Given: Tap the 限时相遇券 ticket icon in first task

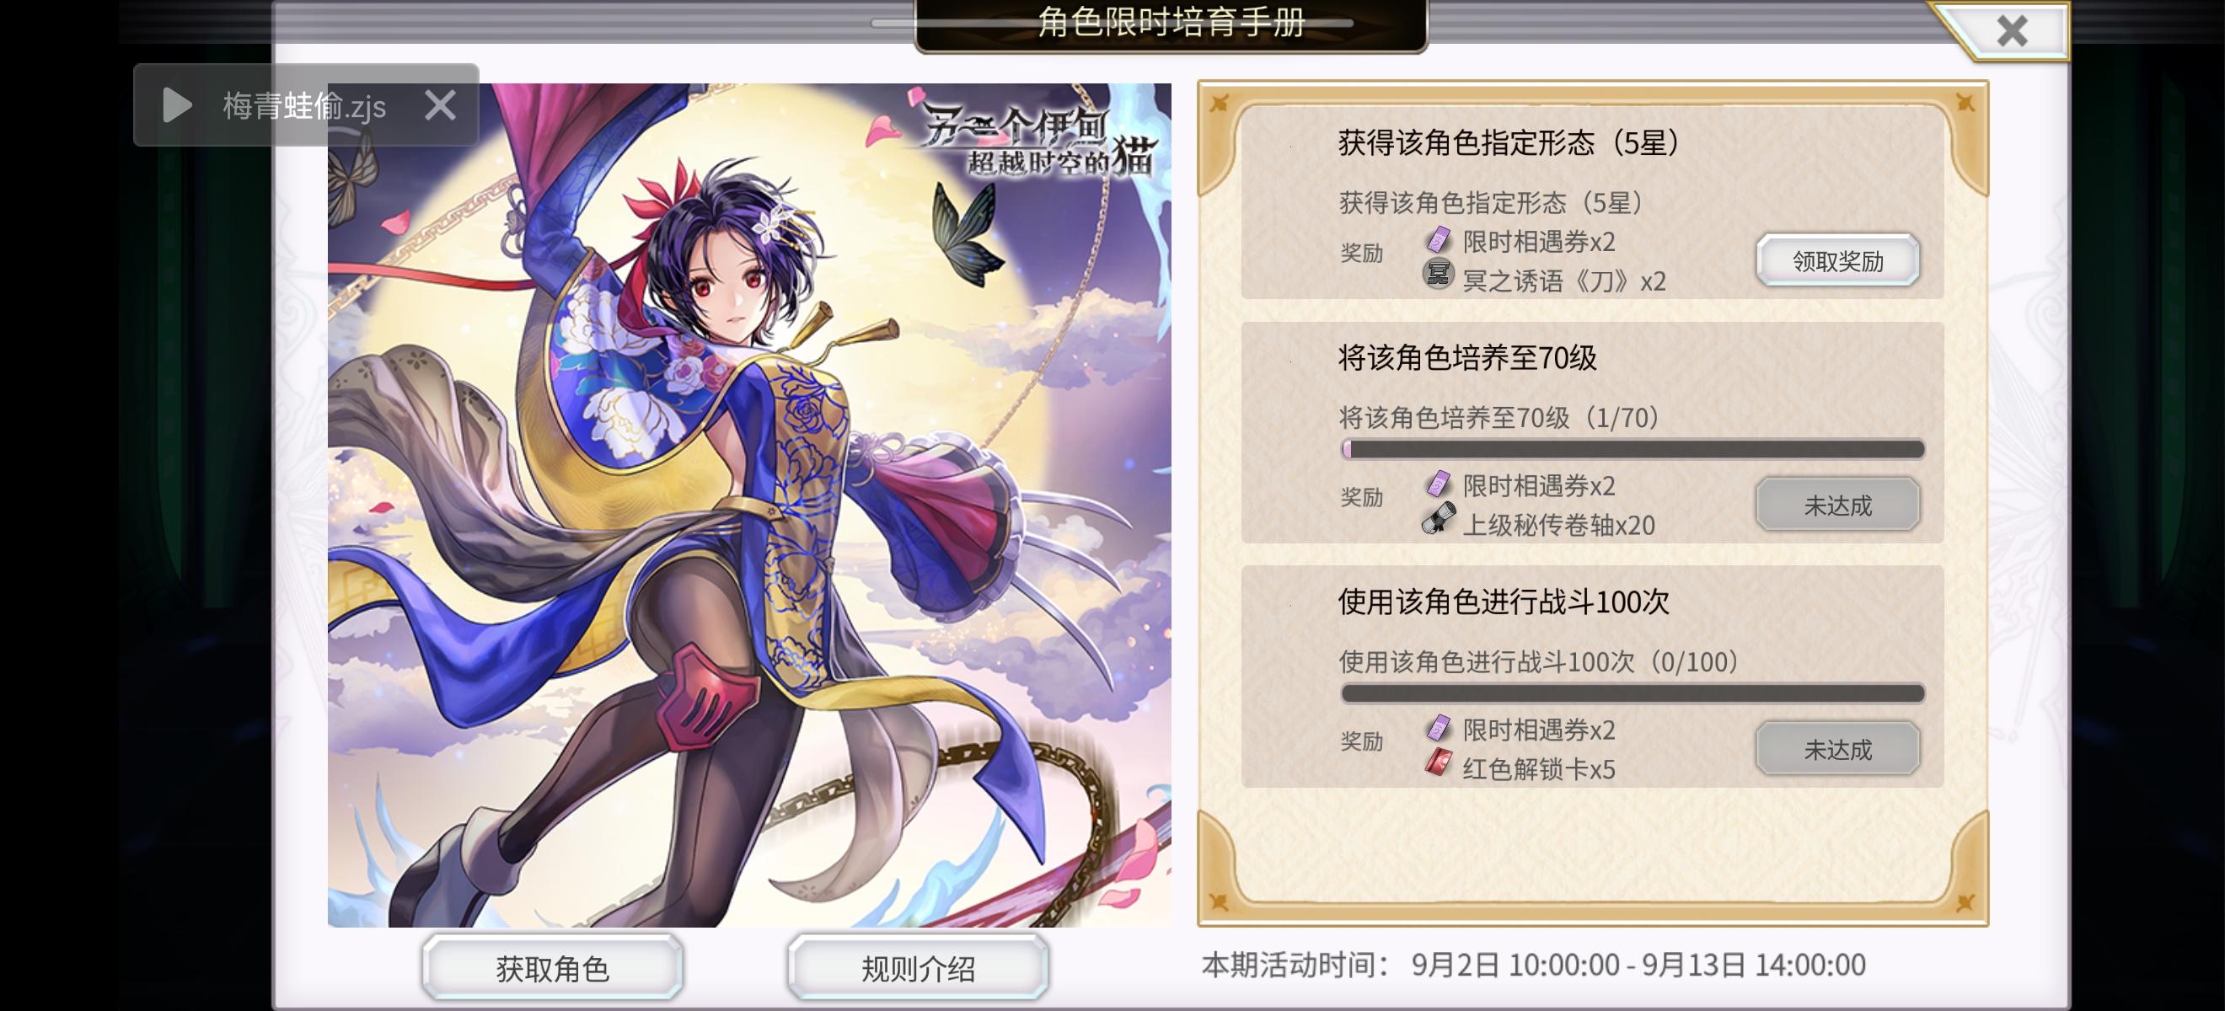Looking at the screenshot, I should (x=1438, y=240).
